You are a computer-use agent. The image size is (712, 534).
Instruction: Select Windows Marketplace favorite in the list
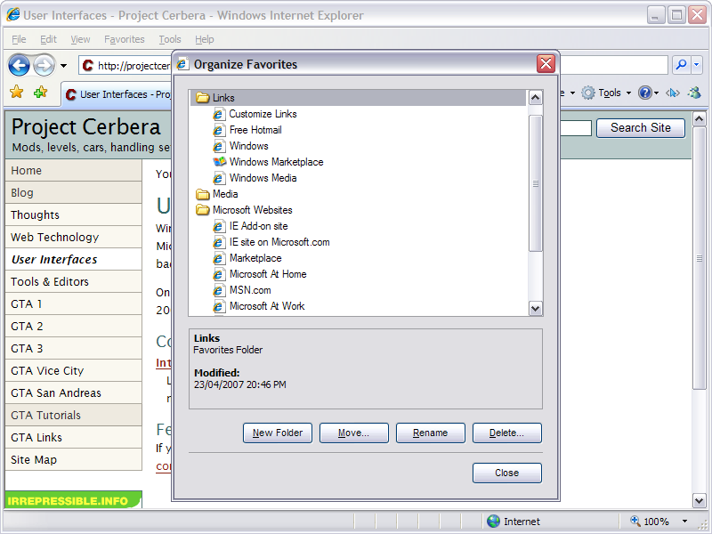[276, 162]
